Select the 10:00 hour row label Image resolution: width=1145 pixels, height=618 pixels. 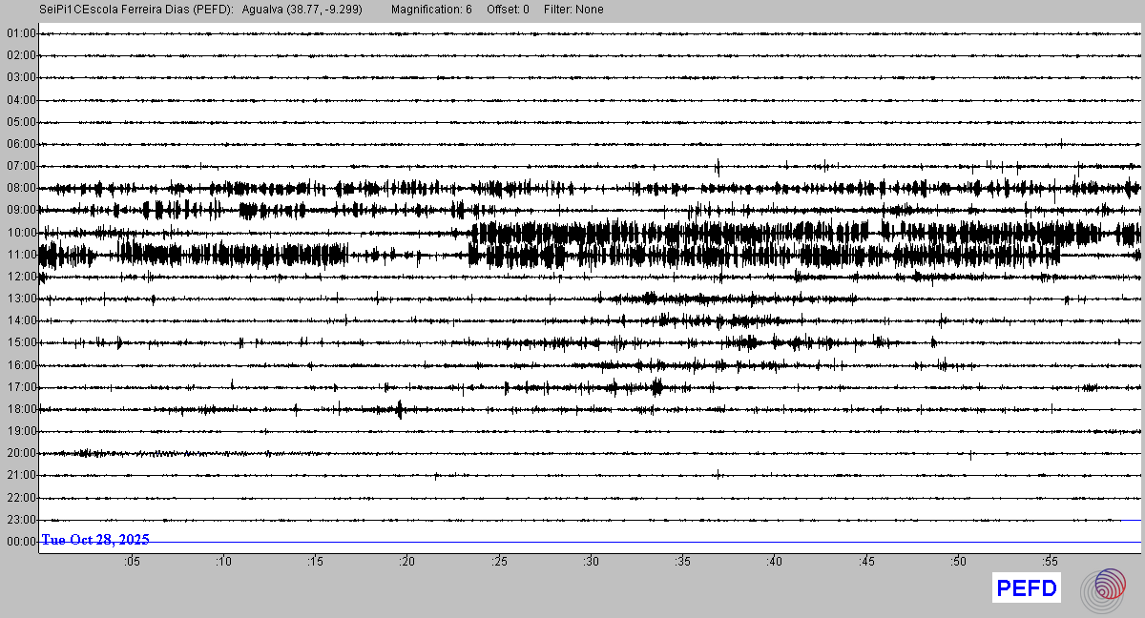pos(20,233)
